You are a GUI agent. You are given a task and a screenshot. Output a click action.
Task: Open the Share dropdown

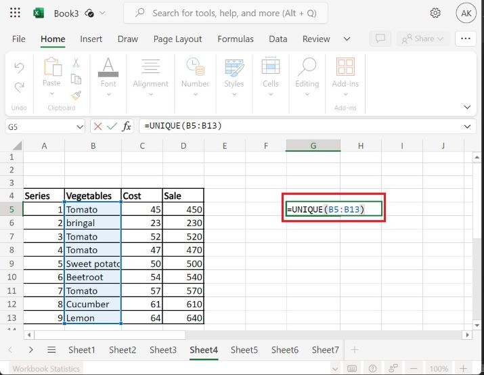click(422, 39)
